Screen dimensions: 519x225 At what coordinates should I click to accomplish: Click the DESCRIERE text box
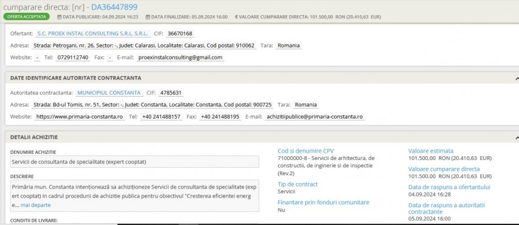pyautogui.click(x=135, y=196)
